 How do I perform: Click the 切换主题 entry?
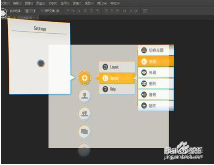156,50
